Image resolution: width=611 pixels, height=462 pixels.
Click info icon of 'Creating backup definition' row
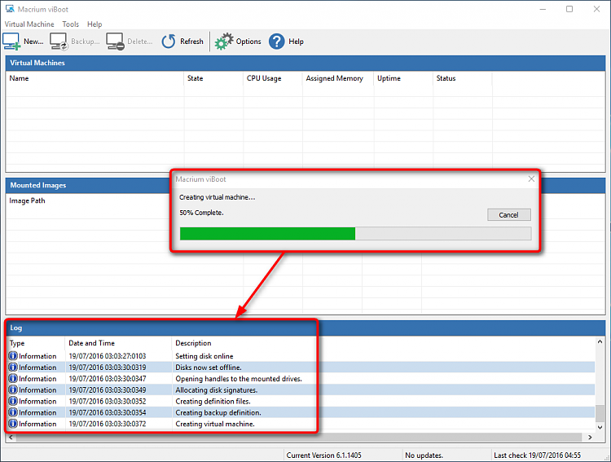13,412
